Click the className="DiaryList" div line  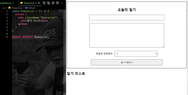point(38,18)
